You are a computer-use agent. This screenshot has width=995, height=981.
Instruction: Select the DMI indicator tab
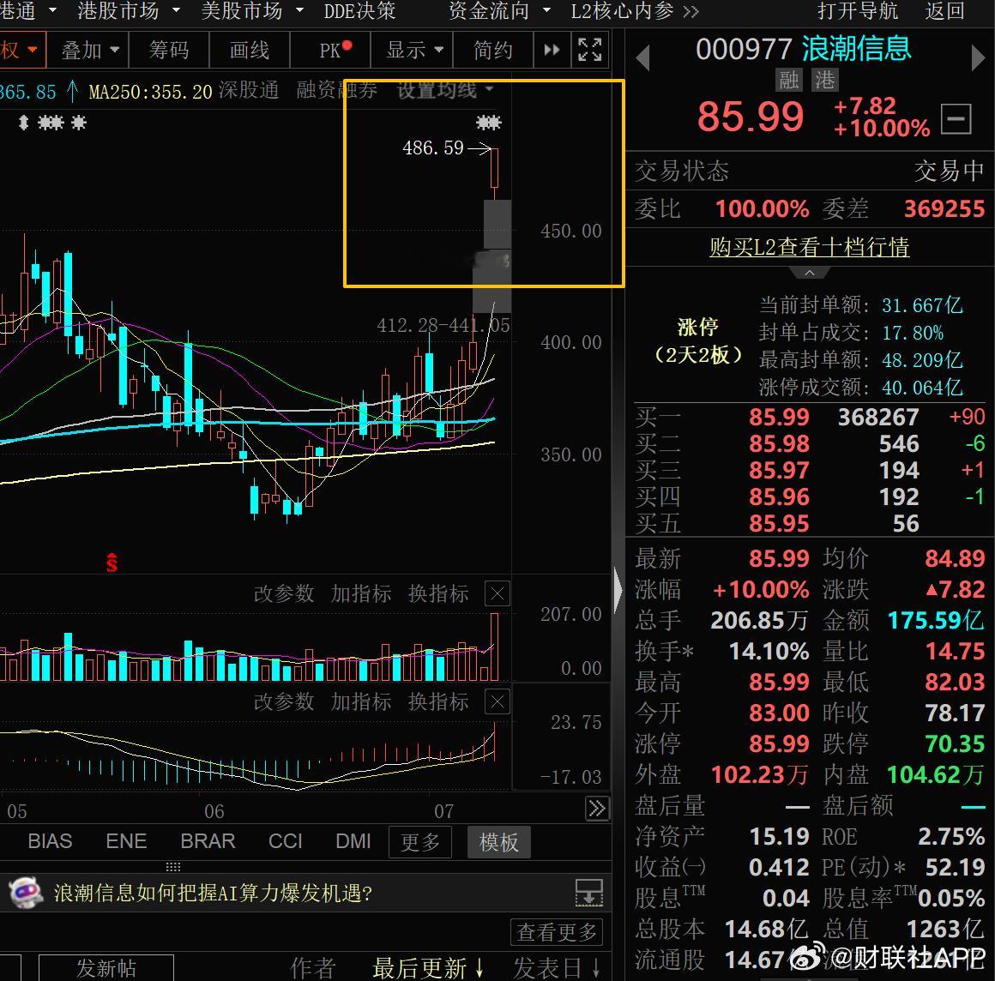pyautogui.click(x=353, y=841)
